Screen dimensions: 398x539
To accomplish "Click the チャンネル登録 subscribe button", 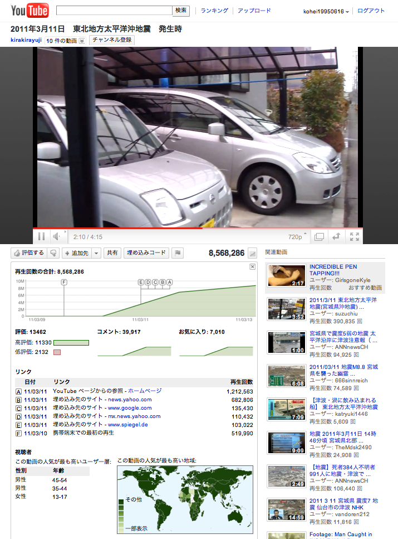I will click(112, 40).
